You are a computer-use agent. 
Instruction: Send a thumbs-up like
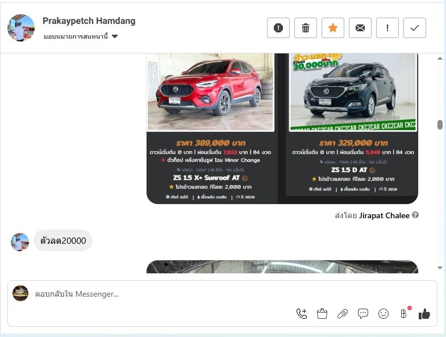coord(424,314)
